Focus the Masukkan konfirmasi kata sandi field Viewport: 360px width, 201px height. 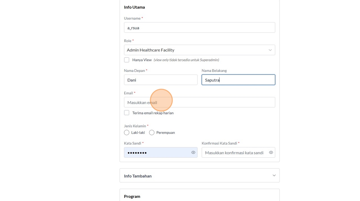click(x=235, y=153)
